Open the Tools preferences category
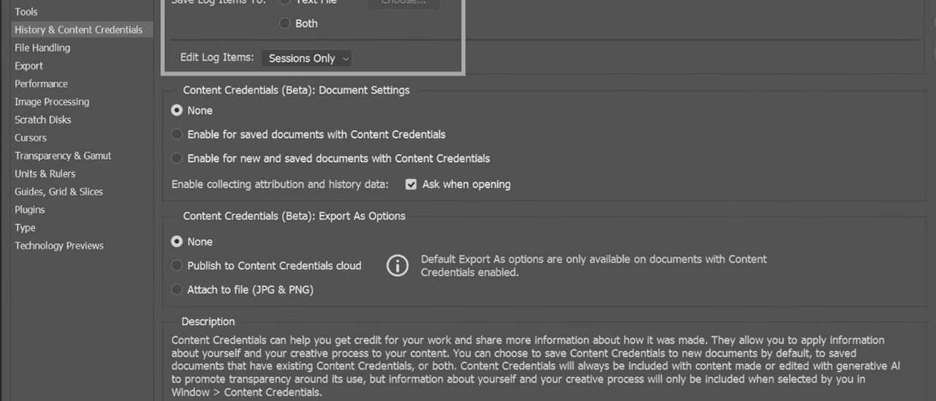This screenshot has width=936, height=401. [x=26, y=12]
